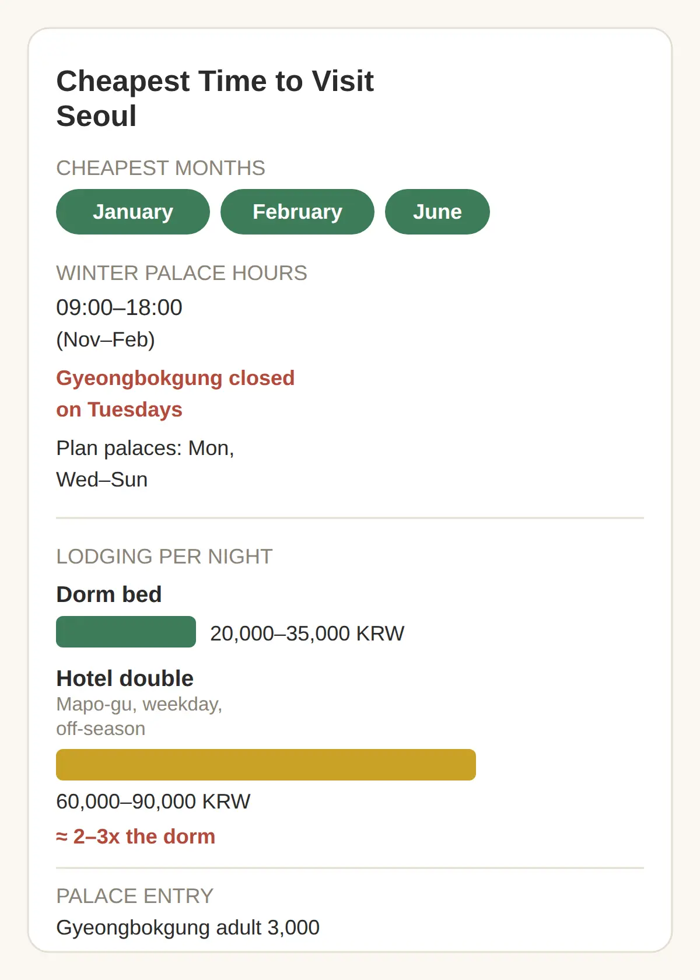Viewport: 700px width, 980px height.
Task: Click the green dorm bed price bar
Action: (126, 632)
